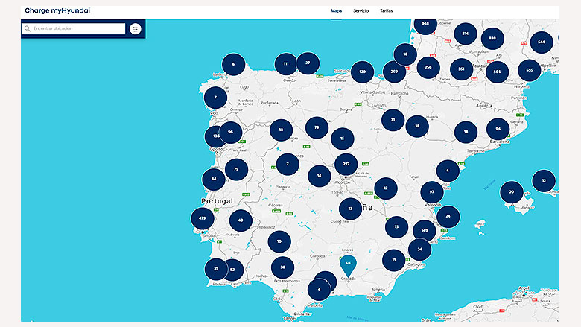This screenshot has width=581, height=327.
Task: Expand the 96-charger cluster in northern Portugal
Action: click(230, 132)
